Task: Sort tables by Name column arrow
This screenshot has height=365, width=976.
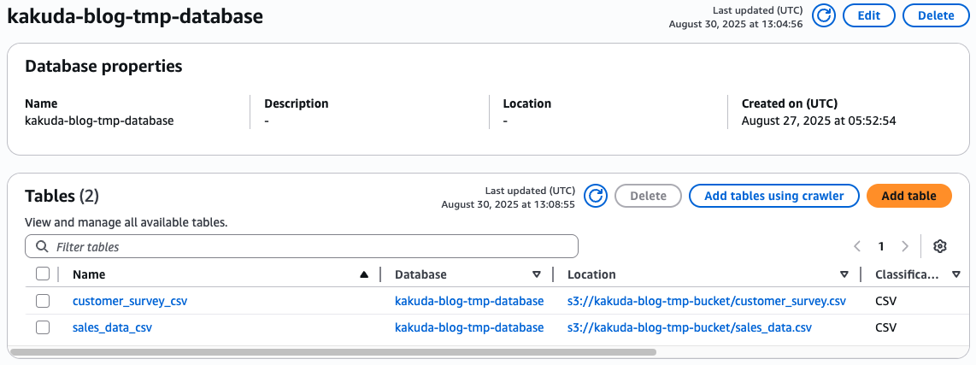Action: [x=364, y=274]
